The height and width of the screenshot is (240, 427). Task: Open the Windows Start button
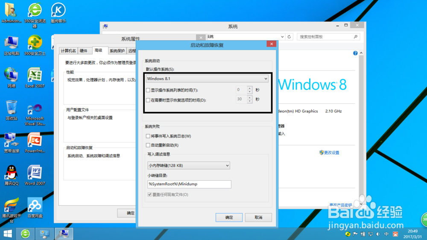[8, 234]
